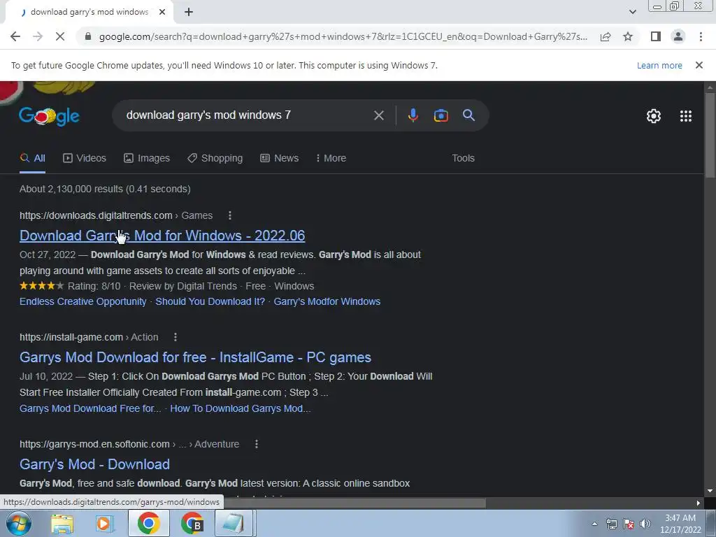
Task: Open Learn more about Chrome updates
Action: coord(659,65)
